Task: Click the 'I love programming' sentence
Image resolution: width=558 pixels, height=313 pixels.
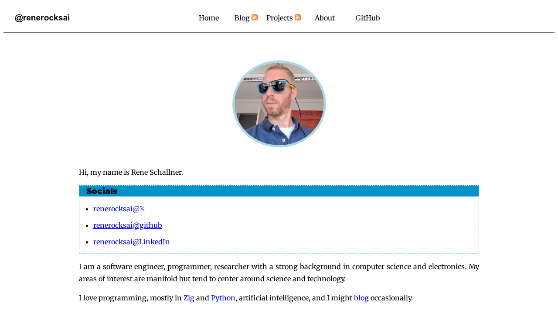Action: coord(246,298)
